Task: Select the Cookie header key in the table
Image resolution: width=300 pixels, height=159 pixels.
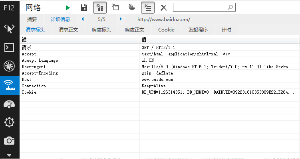Action: pos(29,92)
